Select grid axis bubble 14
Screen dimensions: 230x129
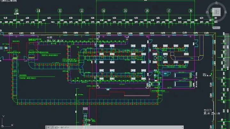103,11
